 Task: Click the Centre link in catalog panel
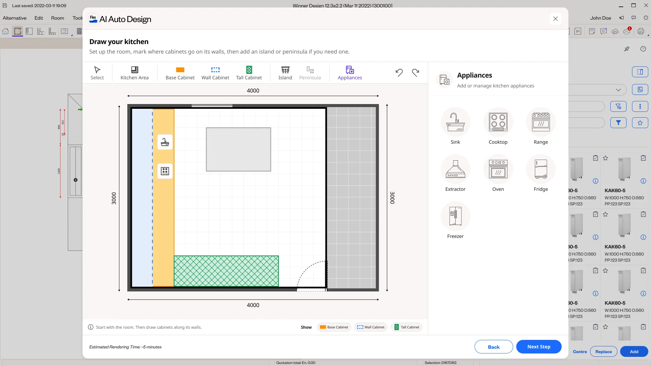580,351
